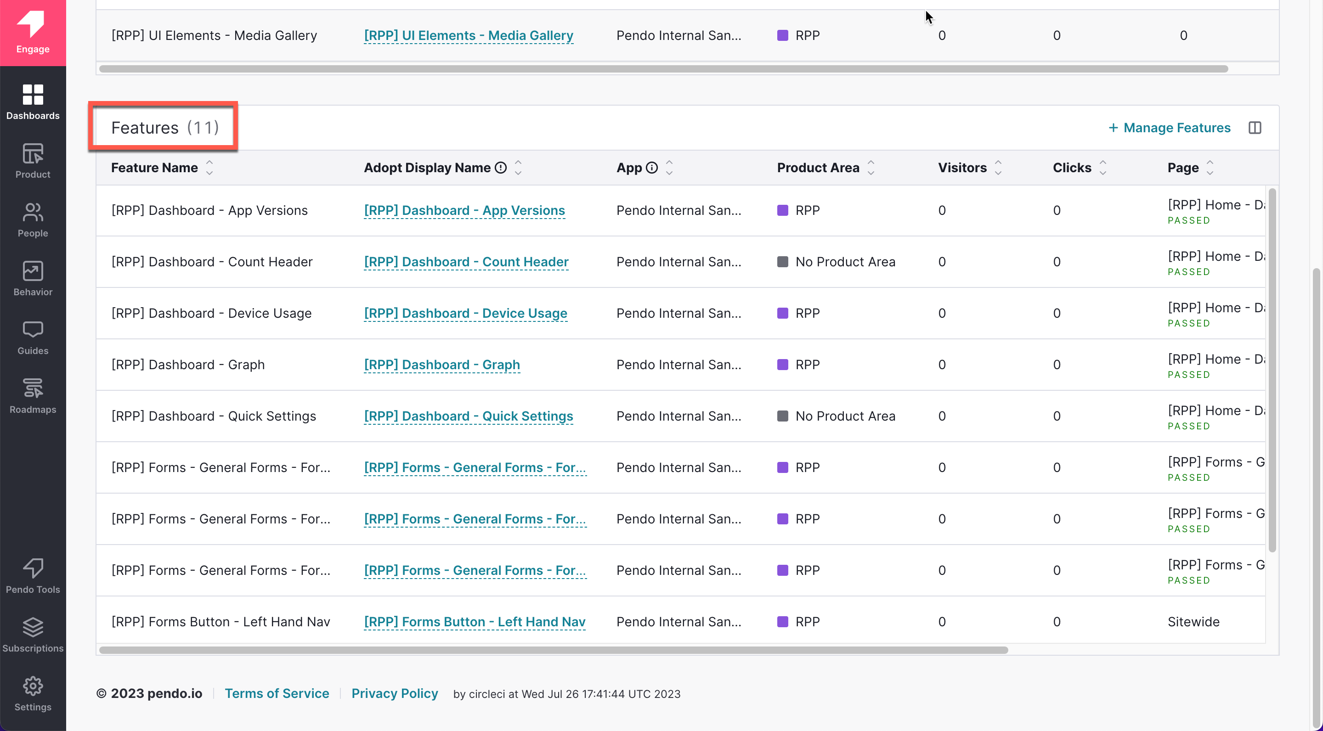Click the info icon next to App header
Viewport: 1323px width, 731px height.
pyautogui.click(x=652, y=168)
